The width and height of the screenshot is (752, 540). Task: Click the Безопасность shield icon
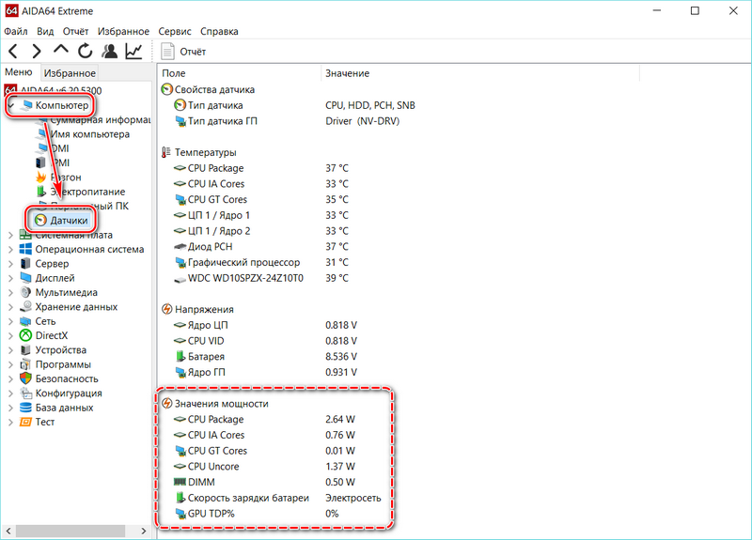[25, 378]
